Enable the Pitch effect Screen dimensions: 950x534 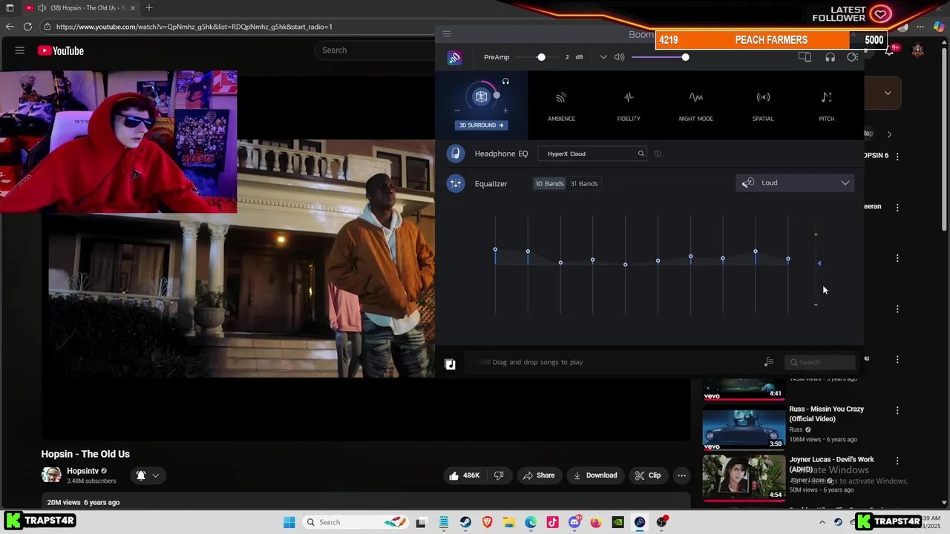826,105
